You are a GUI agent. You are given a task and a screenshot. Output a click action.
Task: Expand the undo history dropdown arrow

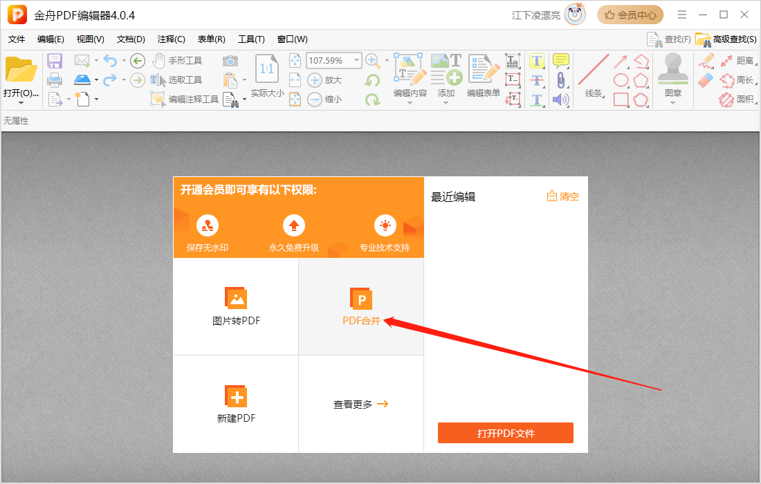pyautogui.click(x=124, y=61)
